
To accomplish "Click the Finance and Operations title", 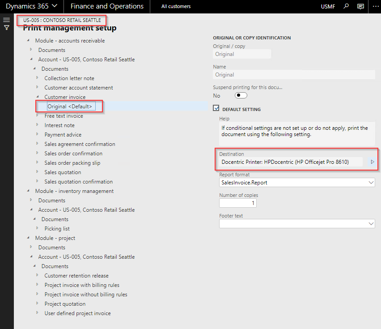I will pos(106,6).
